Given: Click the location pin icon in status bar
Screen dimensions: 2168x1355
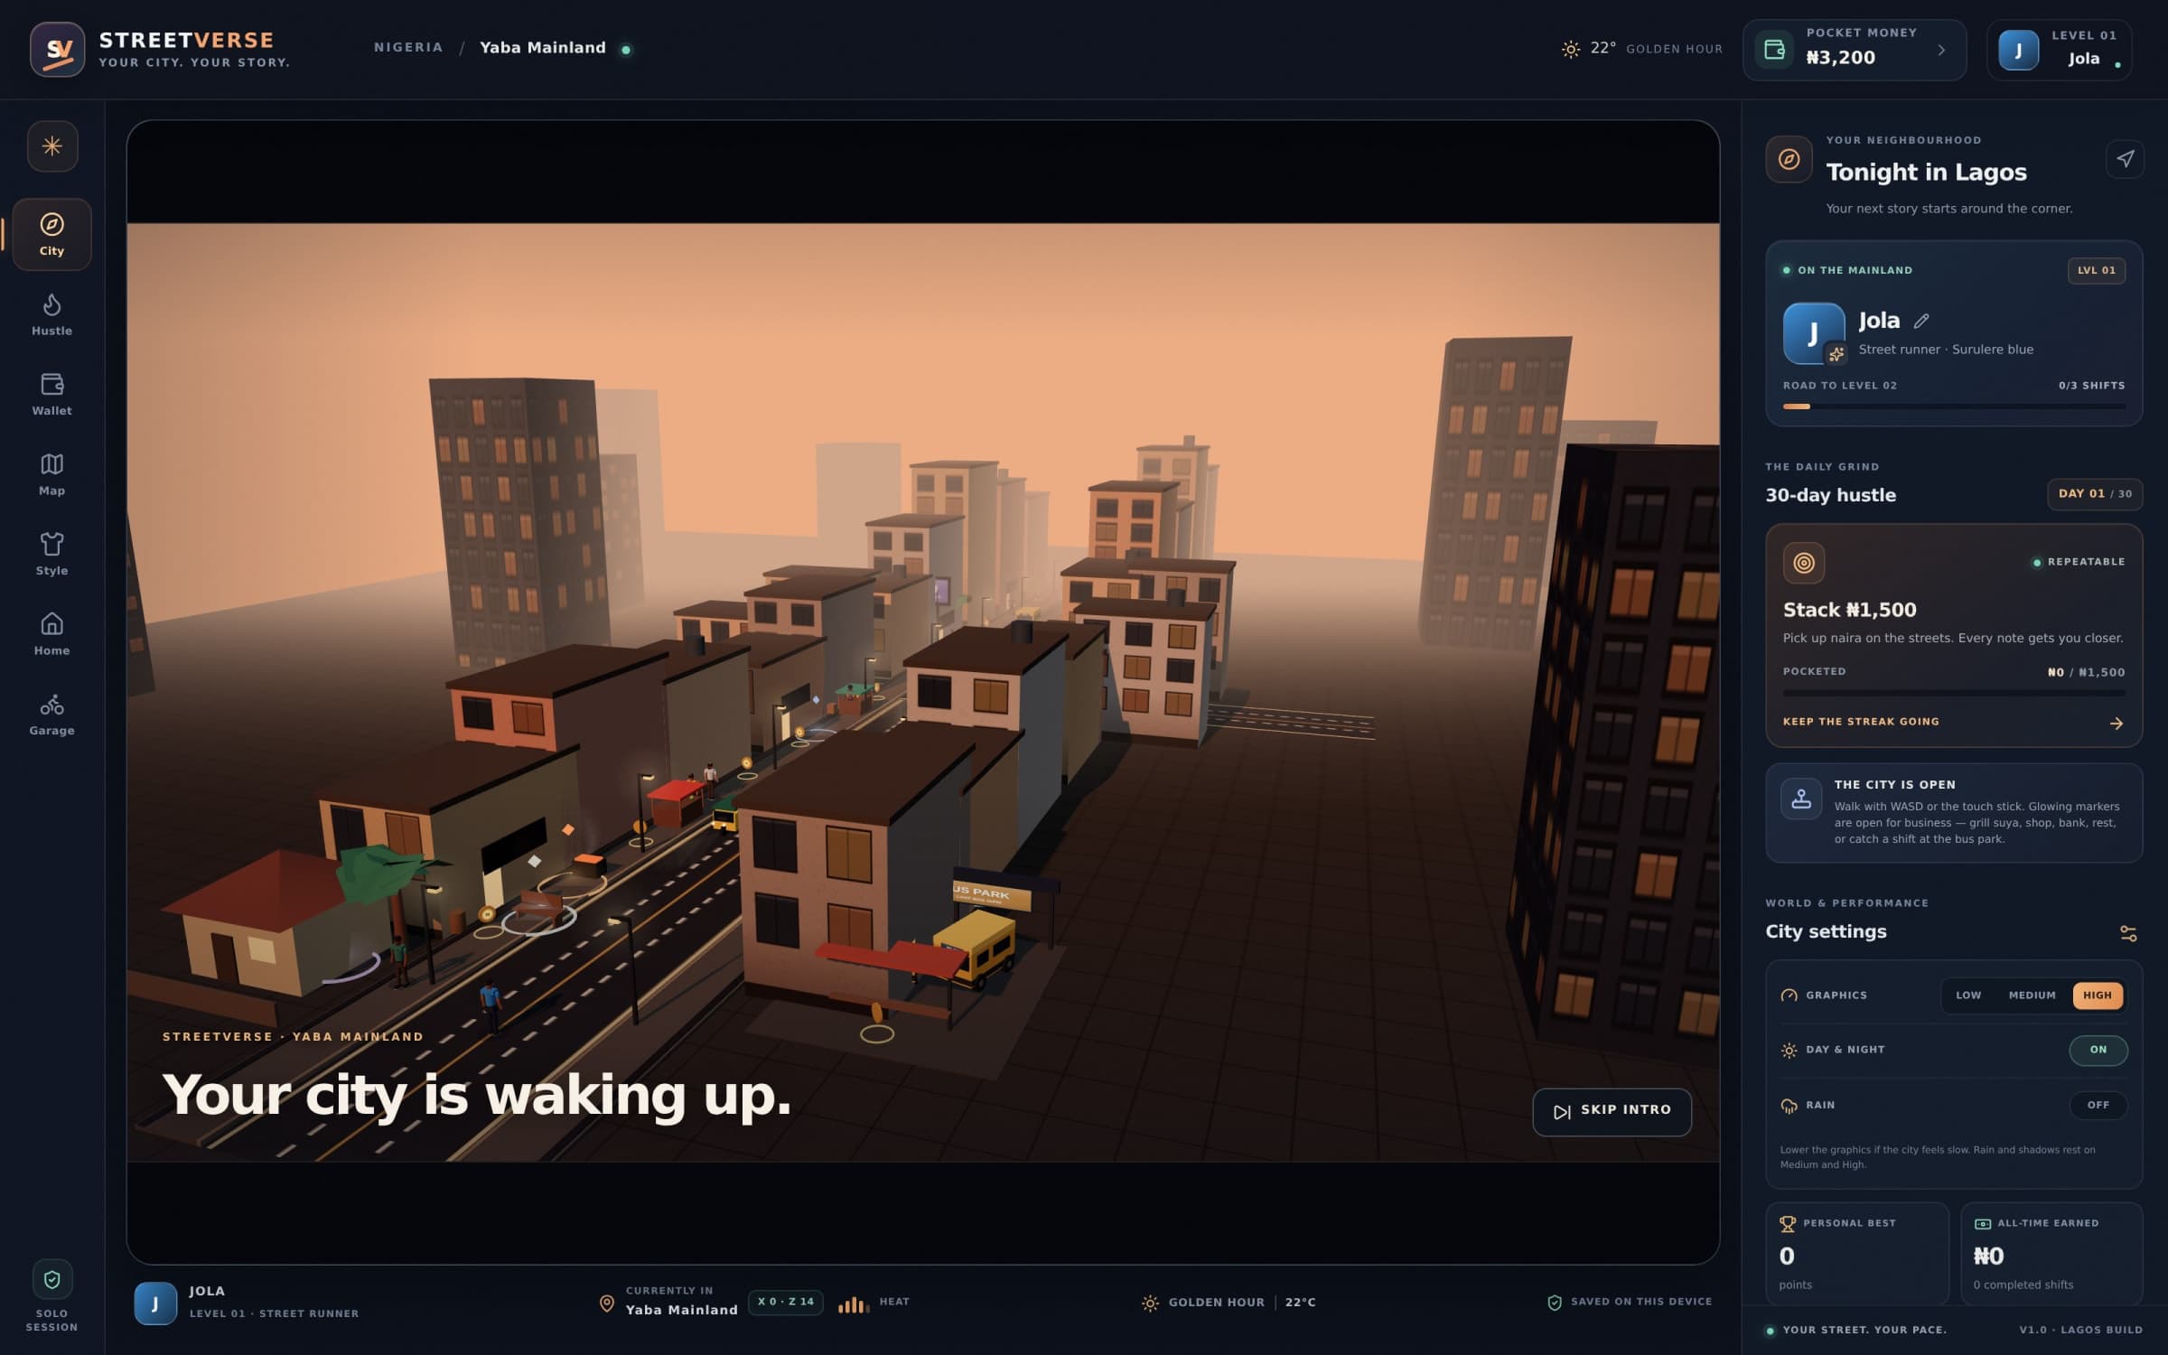Looking at the screenshot, I should (x=607, y=1304).
